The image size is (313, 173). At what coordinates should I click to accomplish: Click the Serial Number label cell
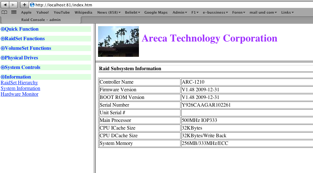coord(140,105)
